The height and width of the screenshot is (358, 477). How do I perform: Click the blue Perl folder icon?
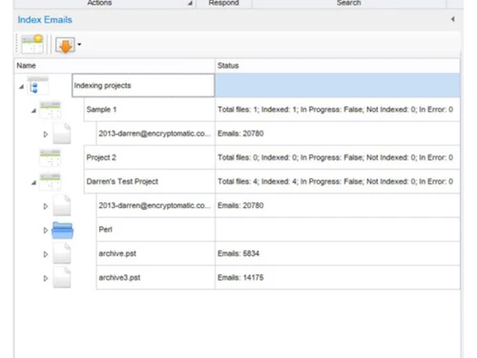point(62,230)
